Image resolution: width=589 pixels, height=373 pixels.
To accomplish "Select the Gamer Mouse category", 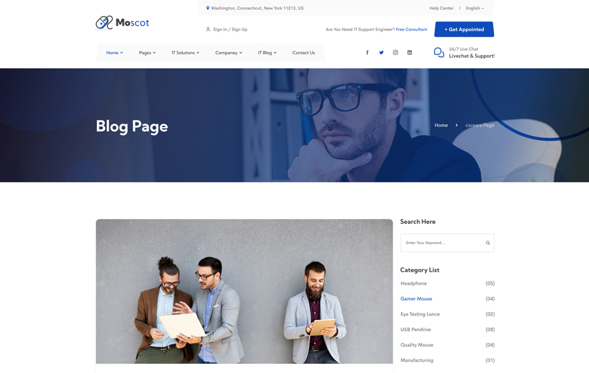I will (416, 299).
